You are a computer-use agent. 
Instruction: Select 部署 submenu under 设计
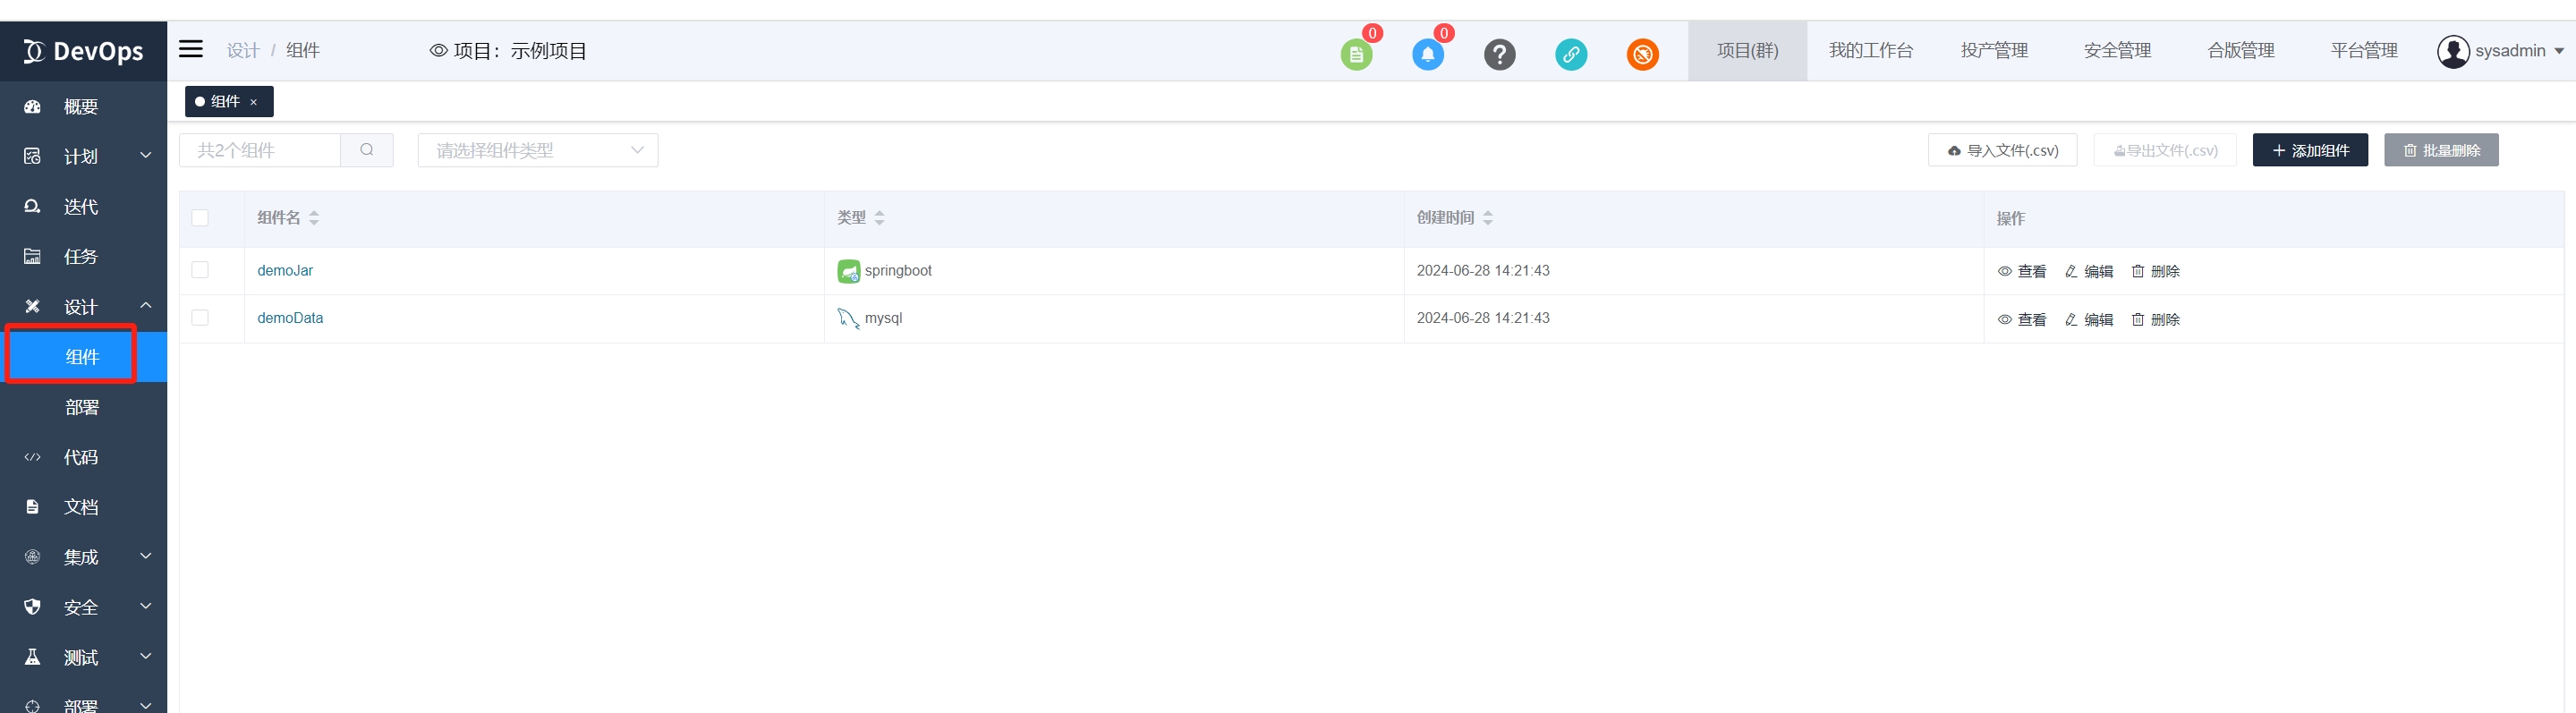point(83,407)
